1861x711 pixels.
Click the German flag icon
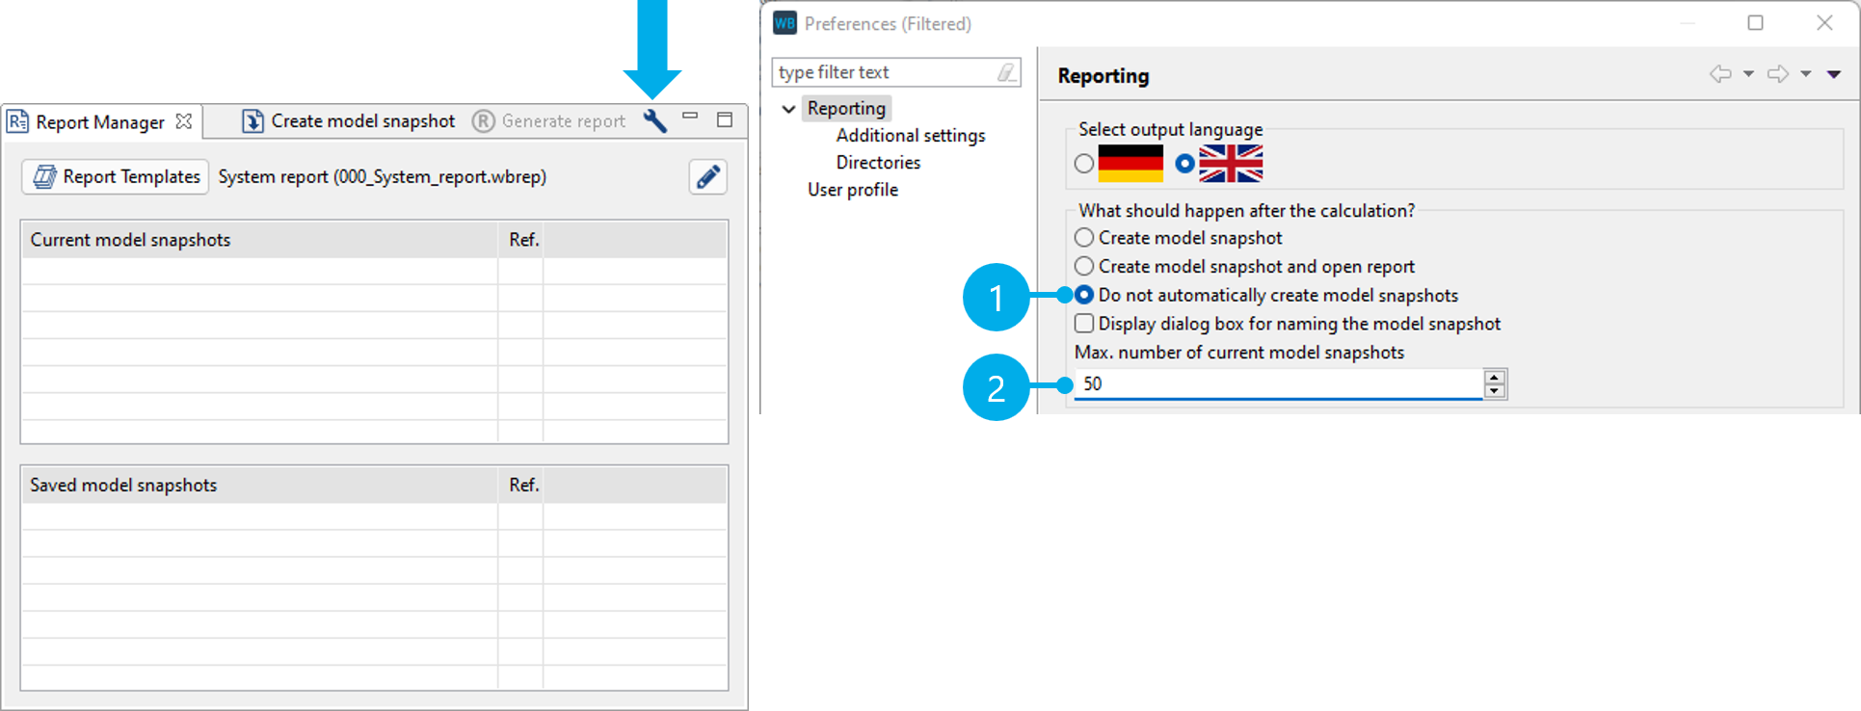point(1130,164)
